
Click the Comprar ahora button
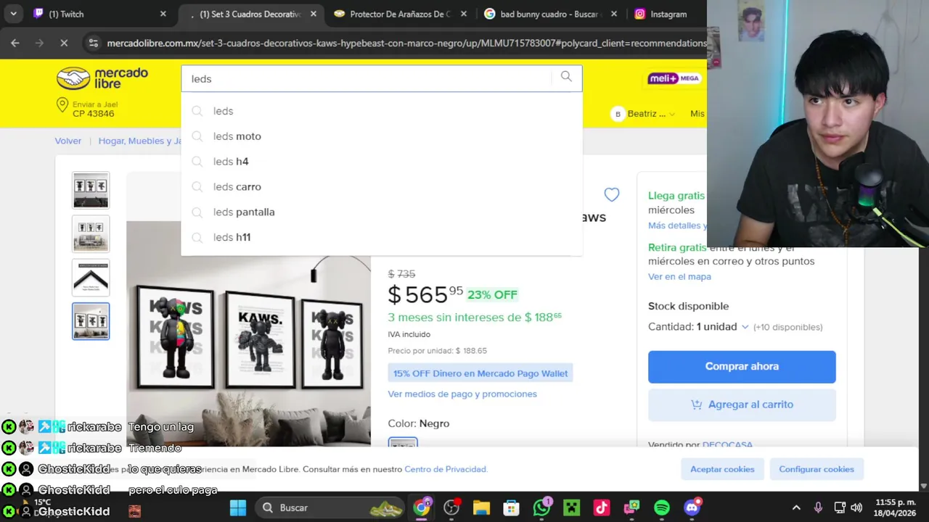[x=742, y=366]
